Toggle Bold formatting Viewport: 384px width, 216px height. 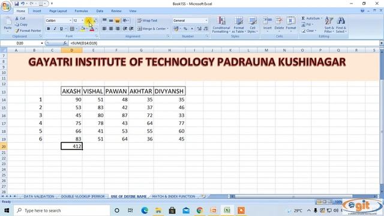tap(48, 29)
